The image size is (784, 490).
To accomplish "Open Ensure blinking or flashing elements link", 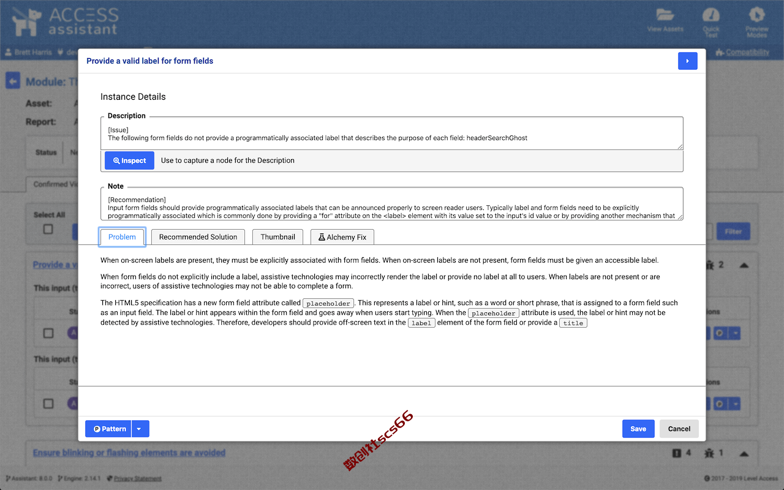I will (129, 453).
